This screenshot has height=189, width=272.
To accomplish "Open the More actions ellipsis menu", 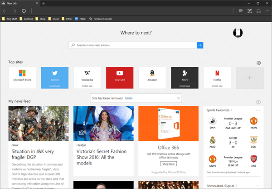I will click(x=267, y=11).
